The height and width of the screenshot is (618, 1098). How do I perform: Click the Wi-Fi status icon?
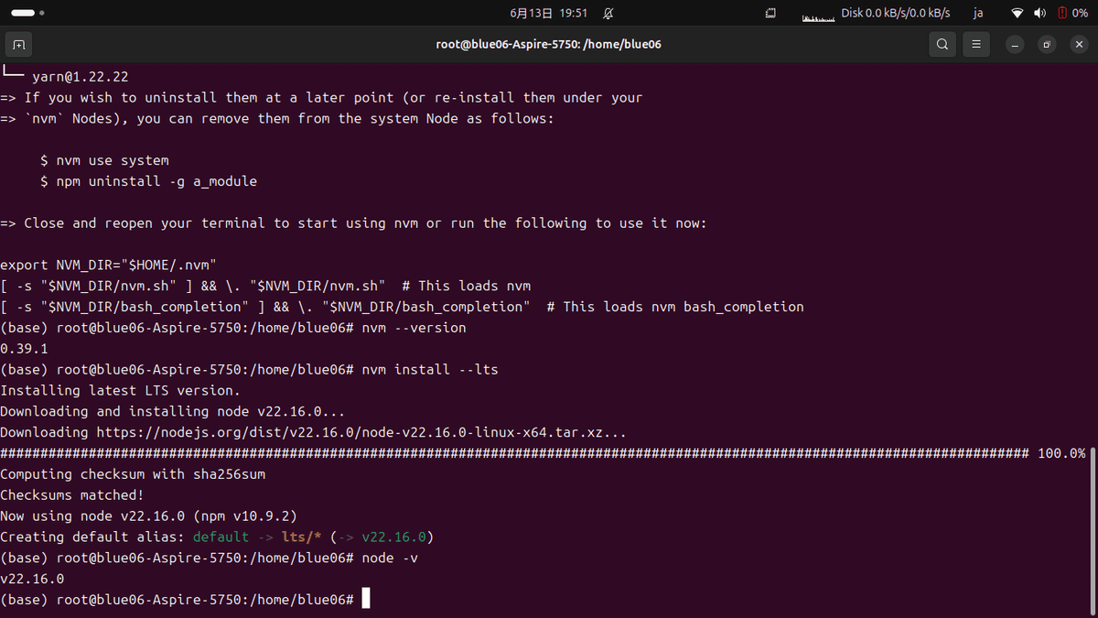(x=1018, y=13)
